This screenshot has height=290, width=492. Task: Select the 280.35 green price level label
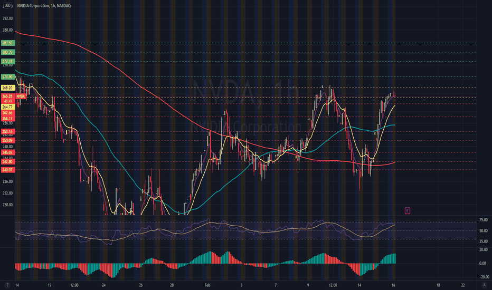pos(7,52)
